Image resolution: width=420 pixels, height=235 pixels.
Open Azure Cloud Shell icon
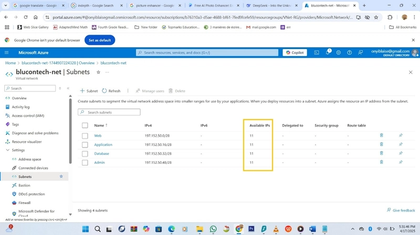317,53
